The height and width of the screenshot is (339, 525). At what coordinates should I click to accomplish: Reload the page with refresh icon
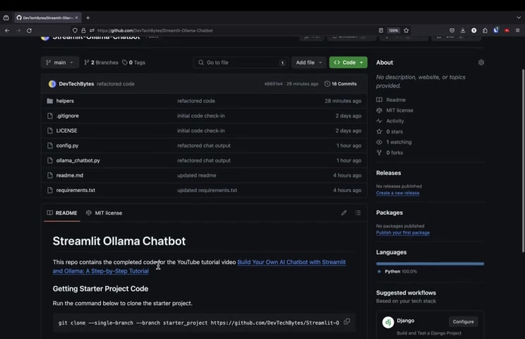tap(30, 30)
